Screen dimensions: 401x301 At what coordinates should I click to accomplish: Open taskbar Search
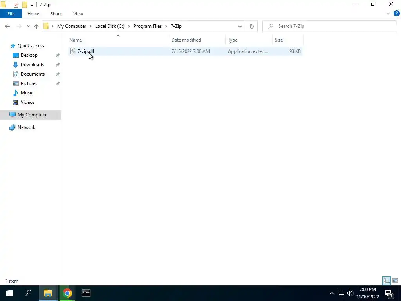tap(28, 293)
